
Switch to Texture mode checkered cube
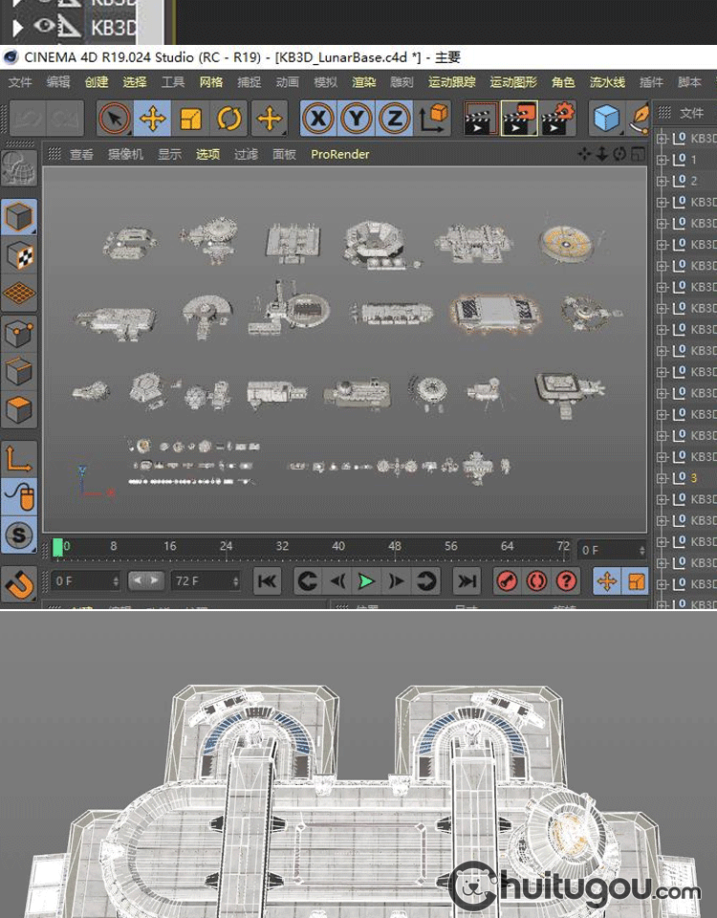point(19,256)
